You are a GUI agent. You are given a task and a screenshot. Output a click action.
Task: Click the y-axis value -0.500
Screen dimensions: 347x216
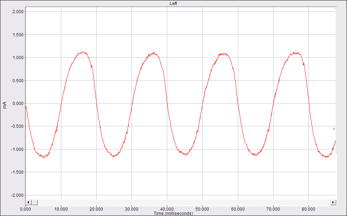pos(17,126)
